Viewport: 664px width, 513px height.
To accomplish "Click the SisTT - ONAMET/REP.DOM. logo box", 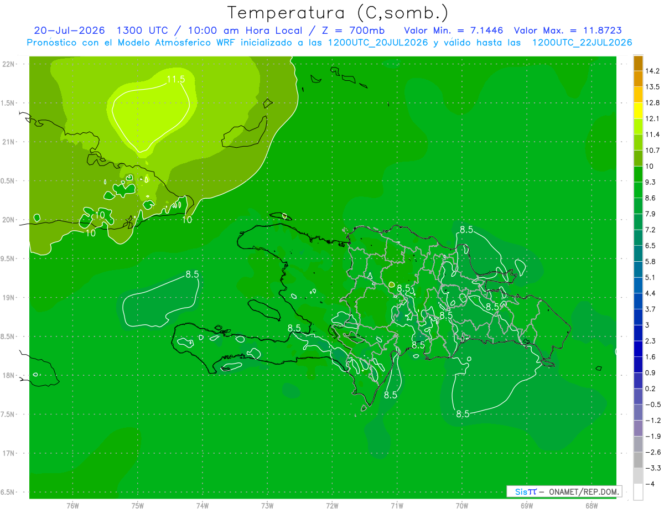I will [x=564, y=491].
